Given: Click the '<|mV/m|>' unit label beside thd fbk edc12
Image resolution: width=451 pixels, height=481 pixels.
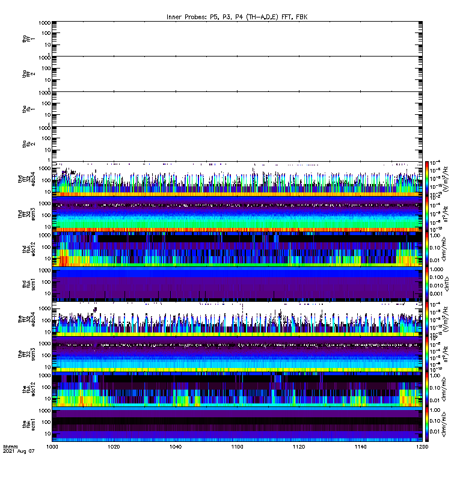Looking at the screenshot, I should point(443,249).
